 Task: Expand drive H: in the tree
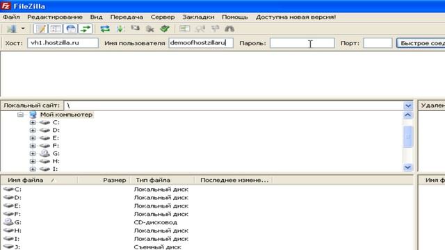(33, 161)
